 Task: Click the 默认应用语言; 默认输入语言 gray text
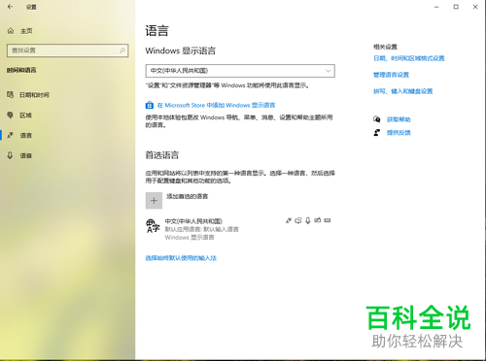[202, 229]
